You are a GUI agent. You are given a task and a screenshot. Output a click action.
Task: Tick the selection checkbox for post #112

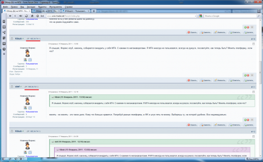click(x=253, y=137)
